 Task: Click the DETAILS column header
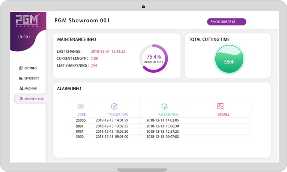[223, 114]
